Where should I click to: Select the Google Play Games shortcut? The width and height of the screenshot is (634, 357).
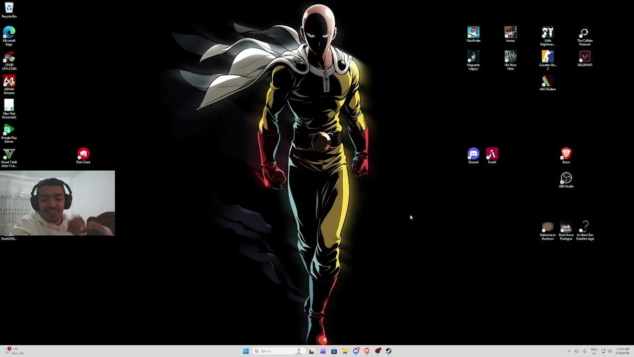click(9, 133)
